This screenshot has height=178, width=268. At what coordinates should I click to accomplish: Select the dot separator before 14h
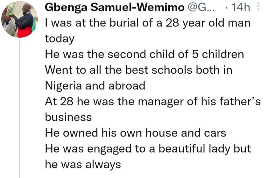[227, 8]
